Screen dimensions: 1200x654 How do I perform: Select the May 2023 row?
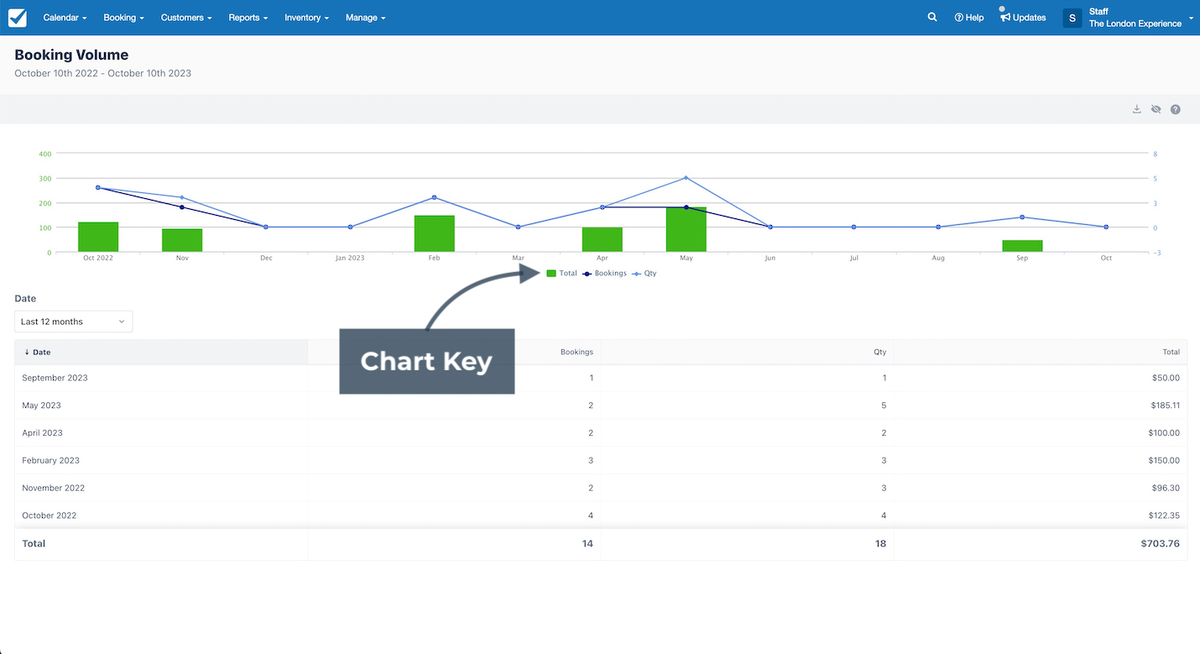(x=601, y=405)
